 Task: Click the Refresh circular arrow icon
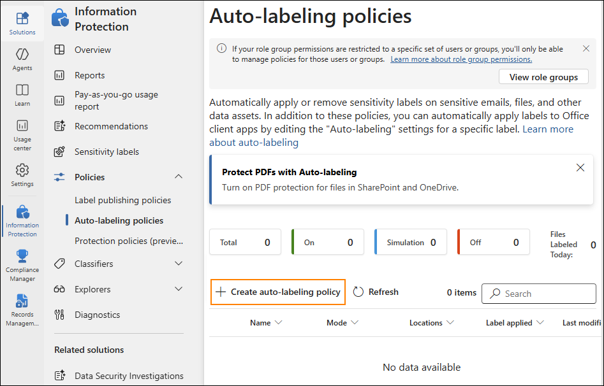(358, 292)
